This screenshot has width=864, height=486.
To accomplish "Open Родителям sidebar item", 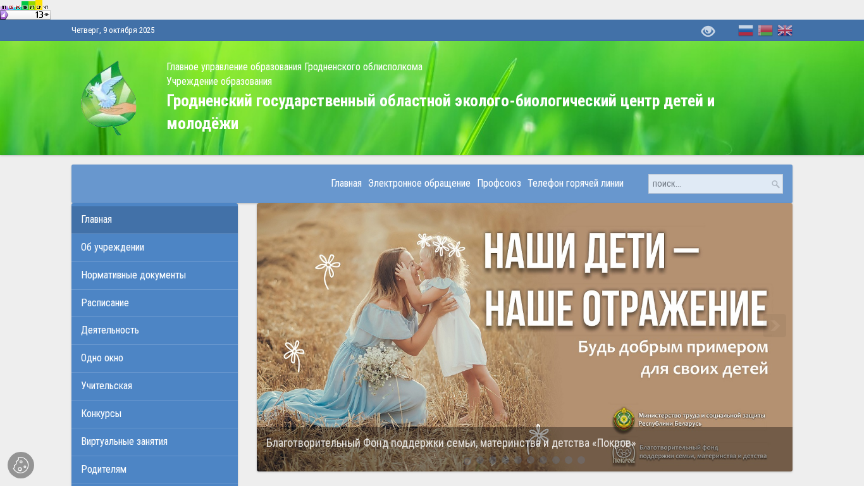I will 154,470.
